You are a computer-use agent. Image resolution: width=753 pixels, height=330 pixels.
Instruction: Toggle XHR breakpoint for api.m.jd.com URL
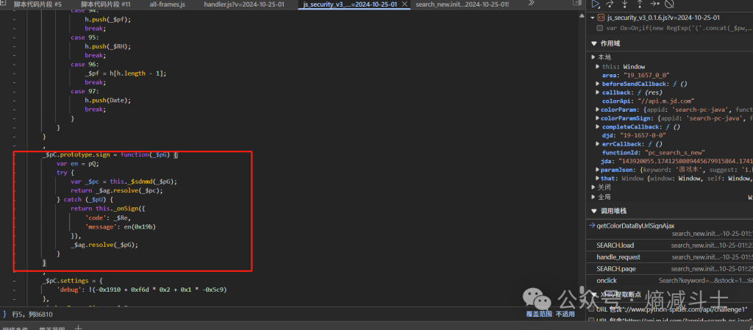click(x=592, y=320)
